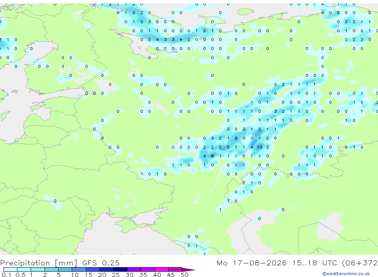Click the '8' precipitation value on the map
Image resolution: width=378 pixels, height=277 pixels.
(x=212, y=156)
